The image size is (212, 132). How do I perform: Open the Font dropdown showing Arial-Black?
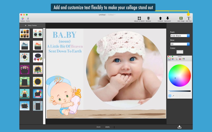click(x=188, y=36)
